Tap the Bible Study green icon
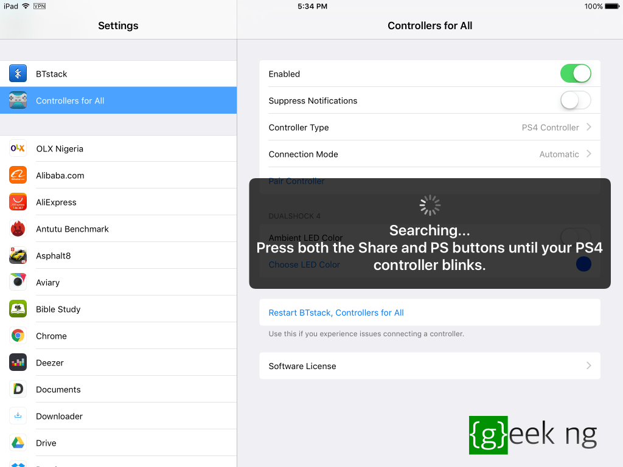623x467 pixels. [18, 309]
